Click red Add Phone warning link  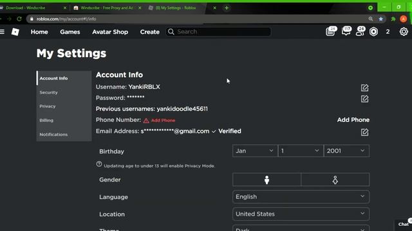163,120
